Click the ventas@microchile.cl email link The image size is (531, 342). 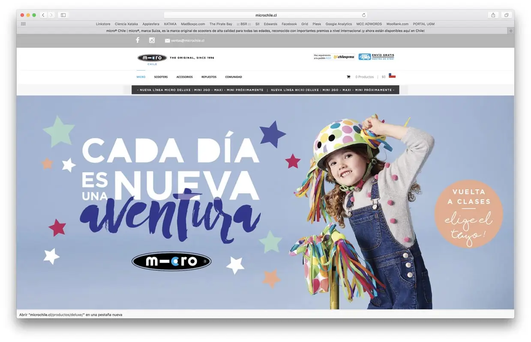tap(188, 41)
